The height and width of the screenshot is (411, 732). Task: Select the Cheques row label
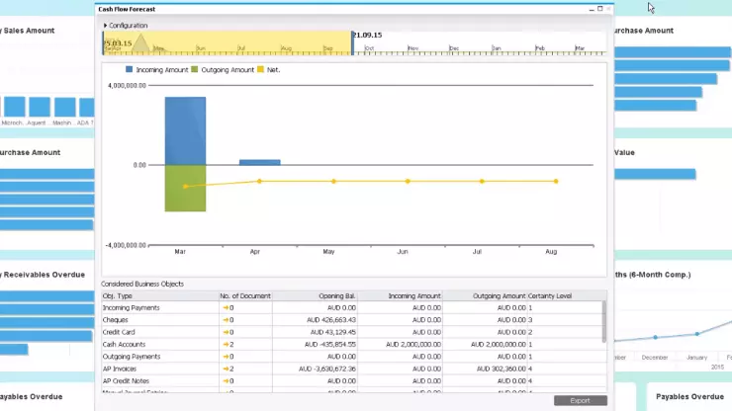click(116, 320)
